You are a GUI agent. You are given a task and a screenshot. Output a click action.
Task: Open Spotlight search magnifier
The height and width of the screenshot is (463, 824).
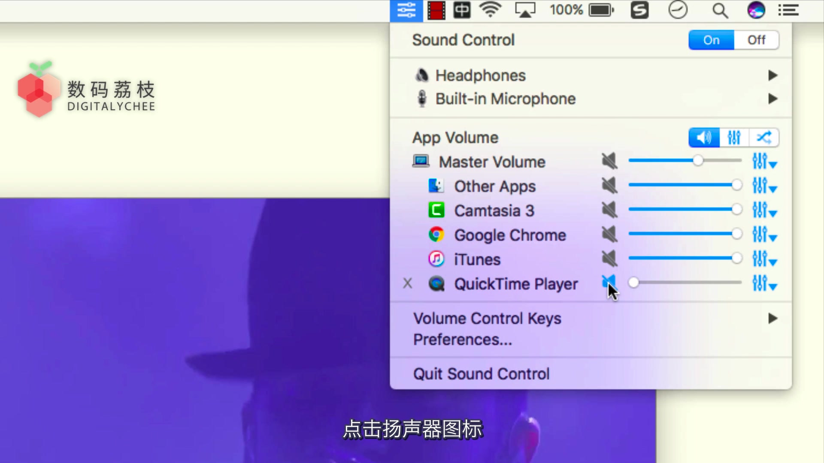(720, 10)
